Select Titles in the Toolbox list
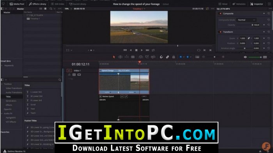The height and width of the screenshot is (153, 273). coord(8,96)
